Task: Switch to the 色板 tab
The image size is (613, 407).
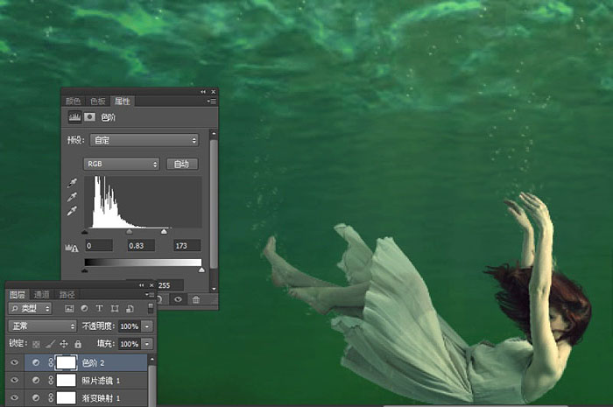Action: (x=98, y=102)
